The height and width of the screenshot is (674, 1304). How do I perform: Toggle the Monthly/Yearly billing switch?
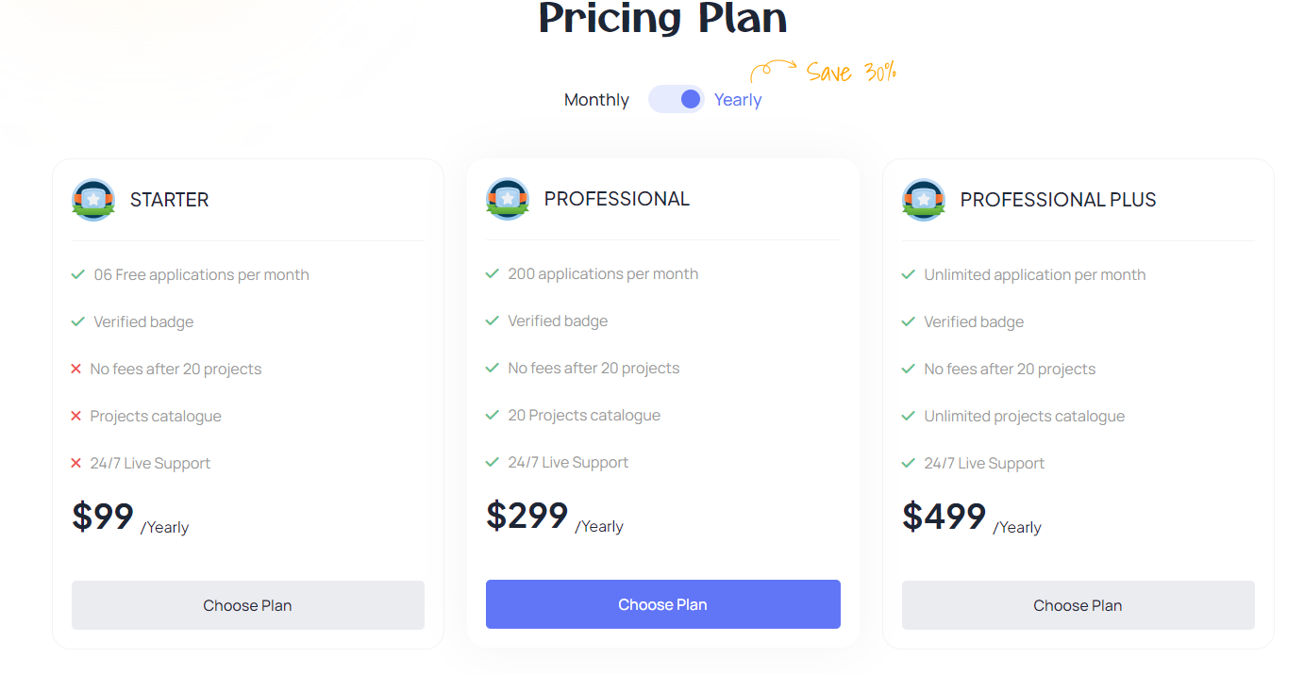pyautogui.click(x=677, y=99)
